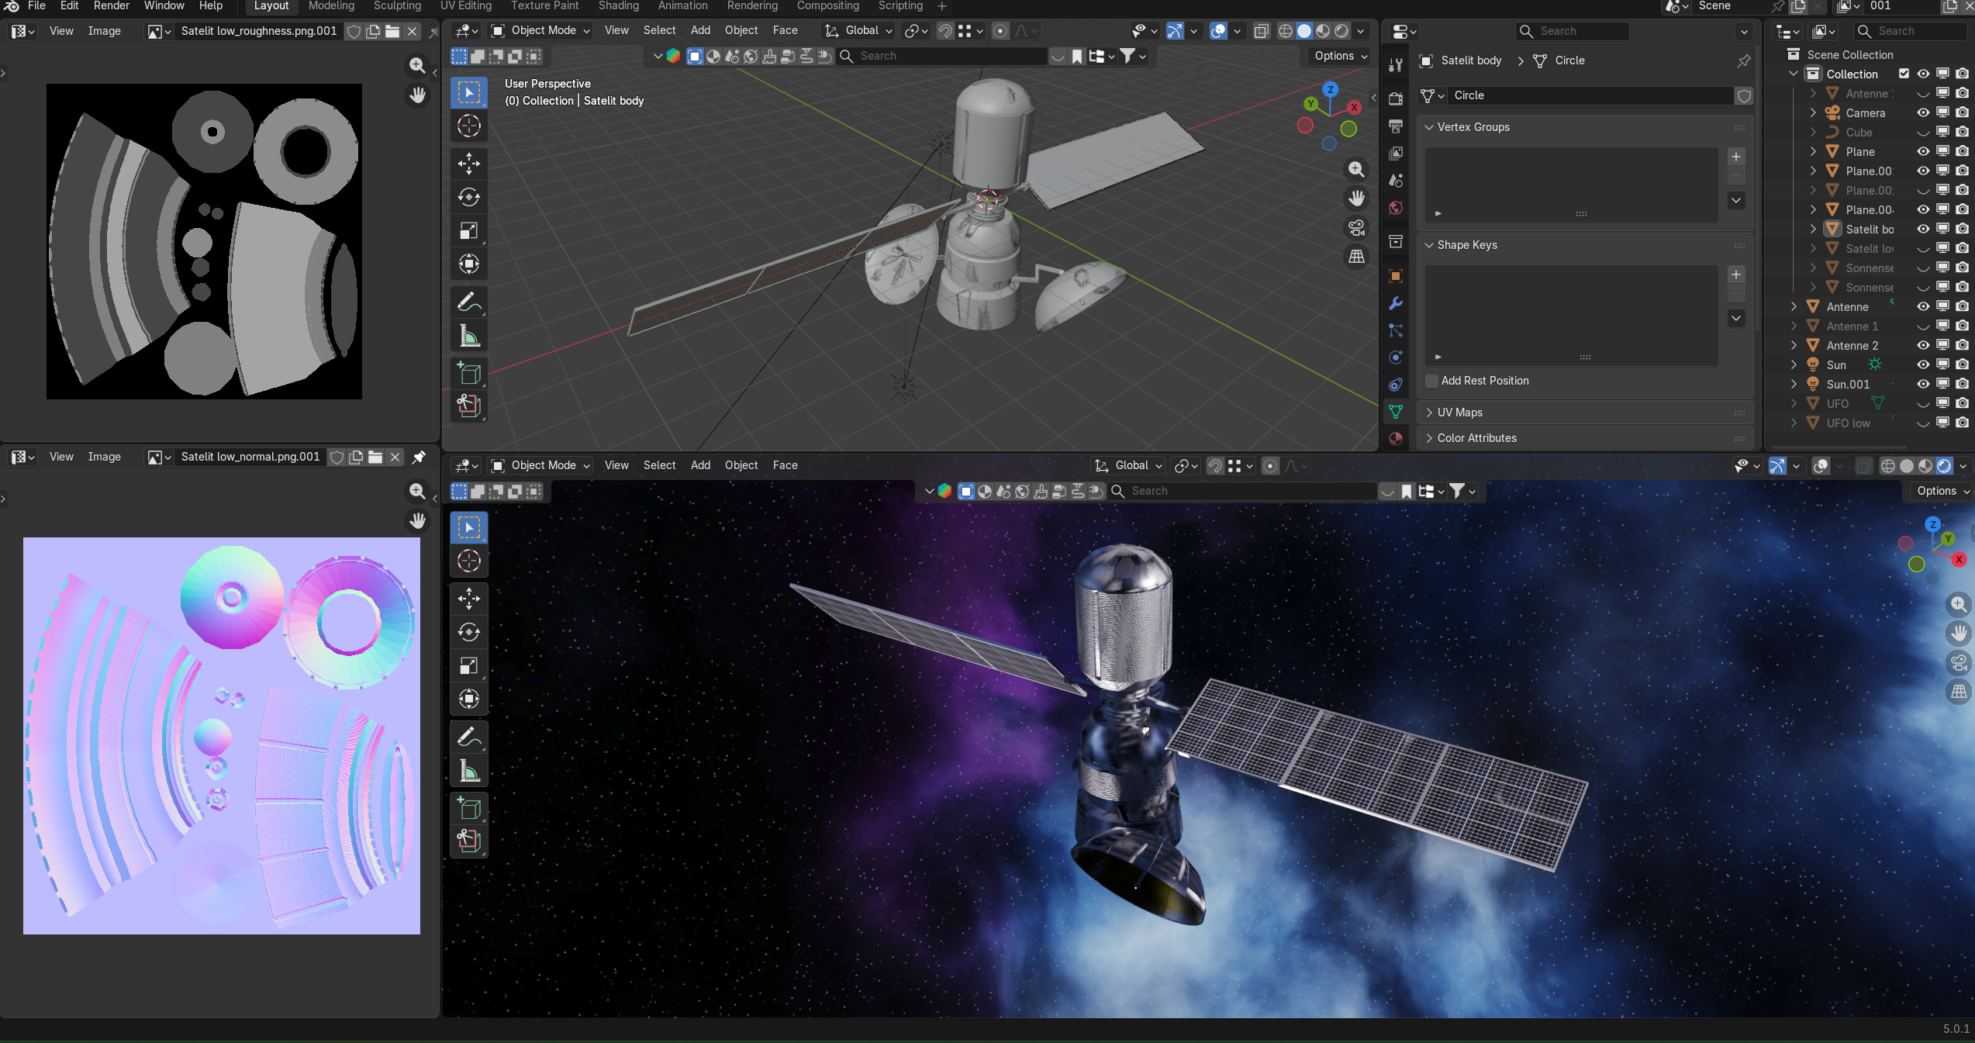1975x1043 pixels.
Task: Switch to the Shading workspace tab
Action: point(618,6)
